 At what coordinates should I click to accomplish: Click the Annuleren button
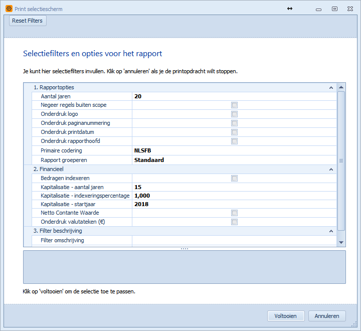327,316
